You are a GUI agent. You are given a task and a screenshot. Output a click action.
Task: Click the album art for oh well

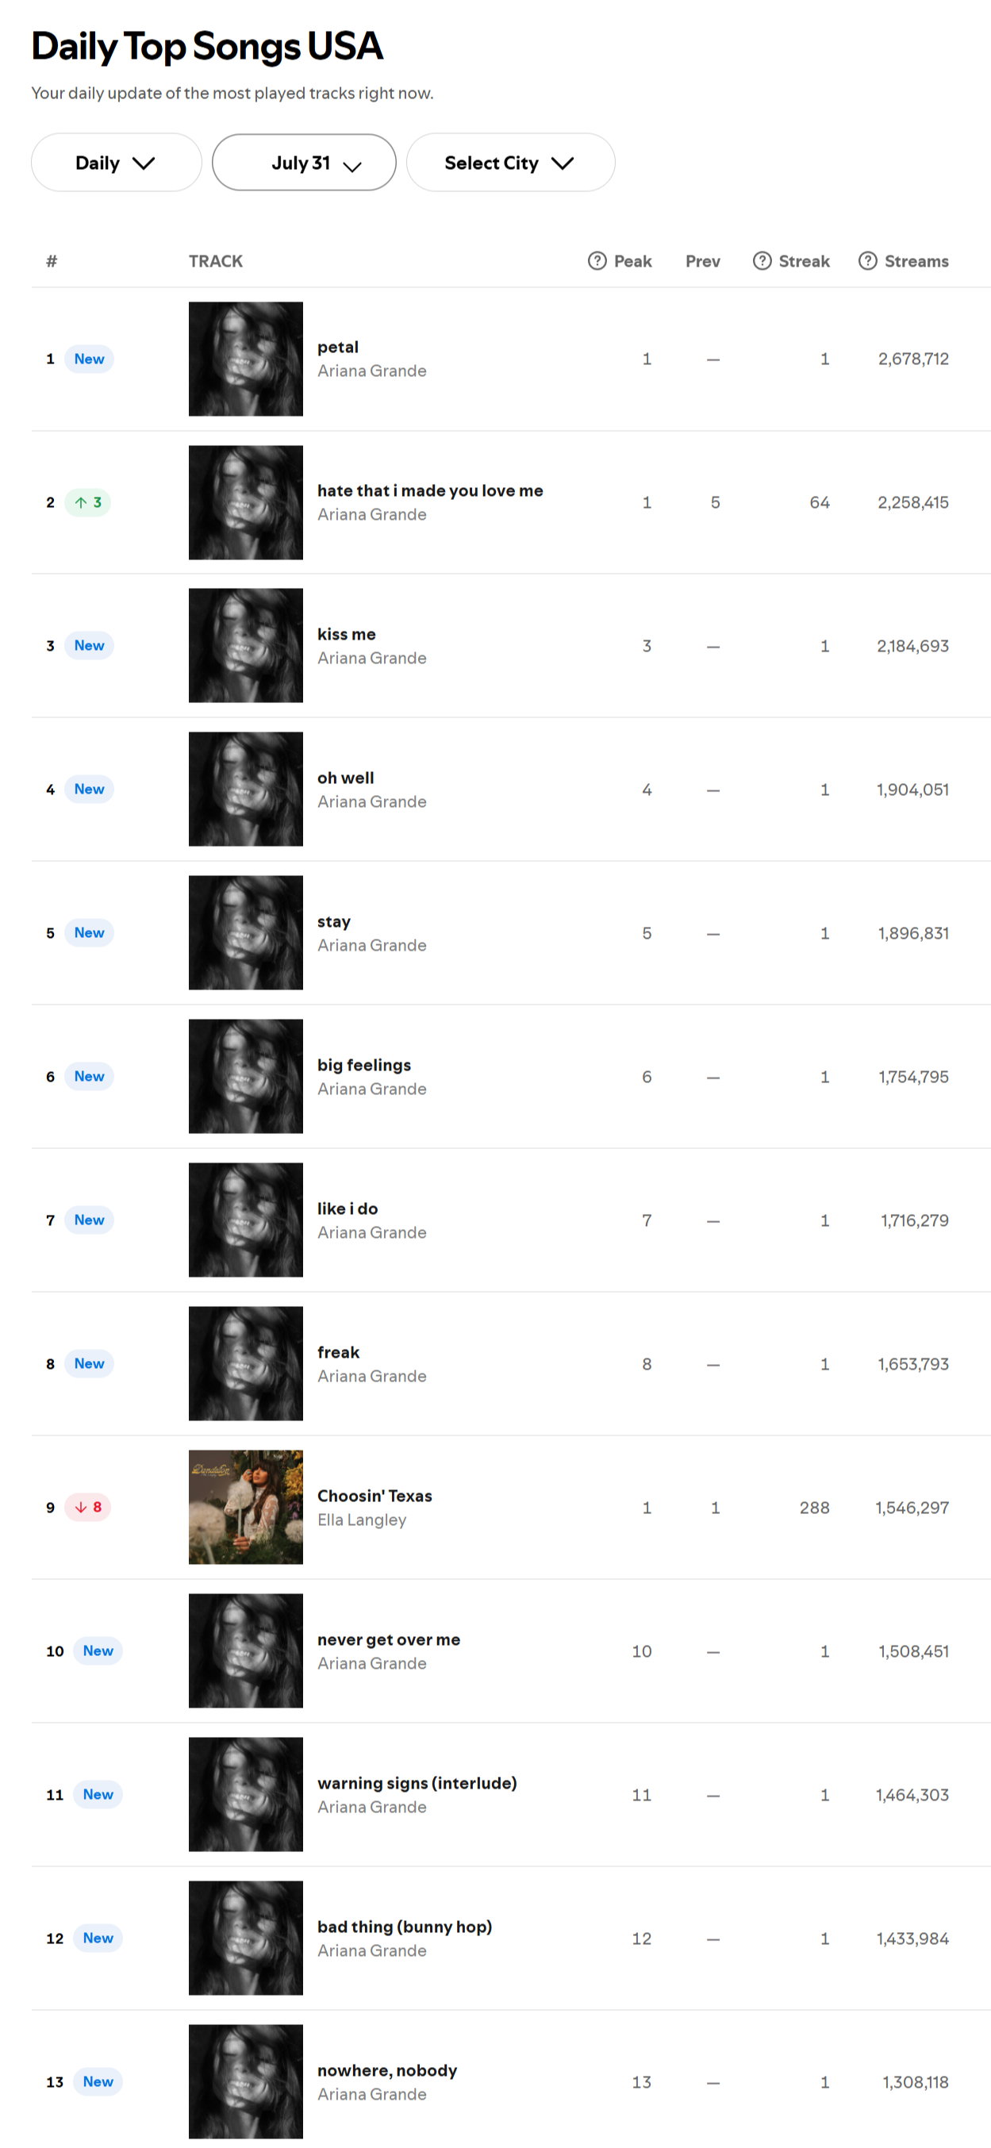[246, 789]
